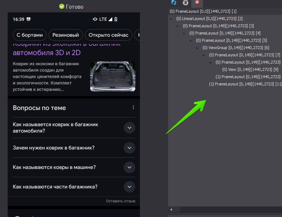
Task: Click the horizontal scrollbar left arrow
Action: (x=171, y=209)
